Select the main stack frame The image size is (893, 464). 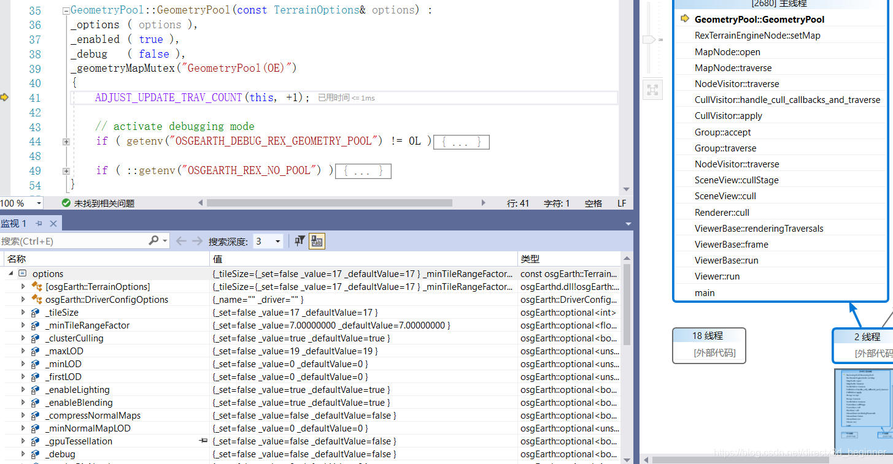click(705, 293)
